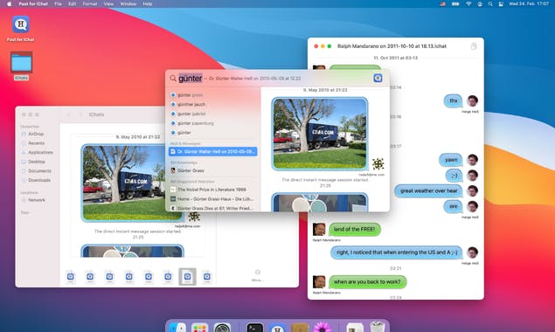Open the File menu
Image resolution: width=555 pixels, height=332 pixels.
58,3
